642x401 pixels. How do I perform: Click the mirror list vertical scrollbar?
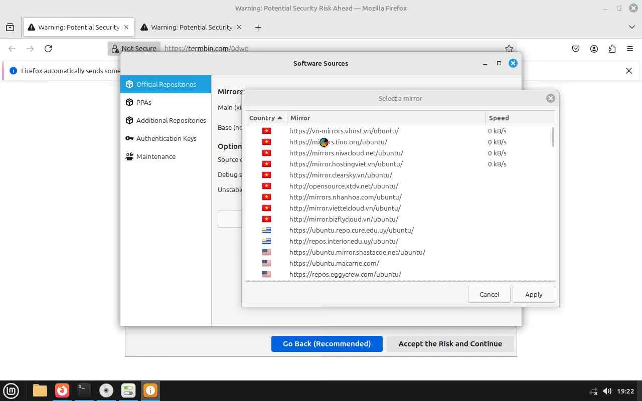click(x=553, y=136)
